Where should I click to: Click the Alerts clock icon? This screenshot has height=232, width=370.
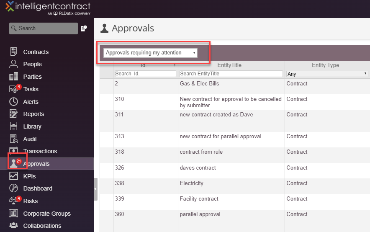coord(13,101)
